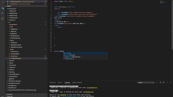Choose 'getDefaultNormalizer' autocomplete suggestion
This screenshot has height=97, width=173.
(x=85, y=57)
